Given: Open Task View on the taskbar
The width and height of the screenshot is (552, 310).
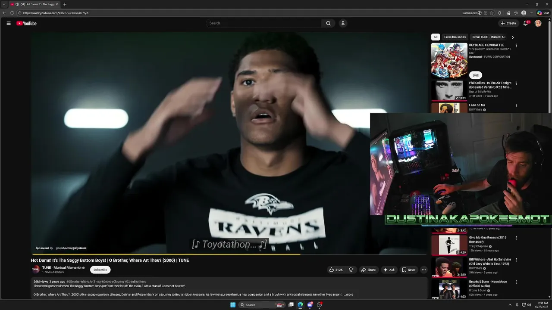Looking at the screenshot, I should point(291,305).
